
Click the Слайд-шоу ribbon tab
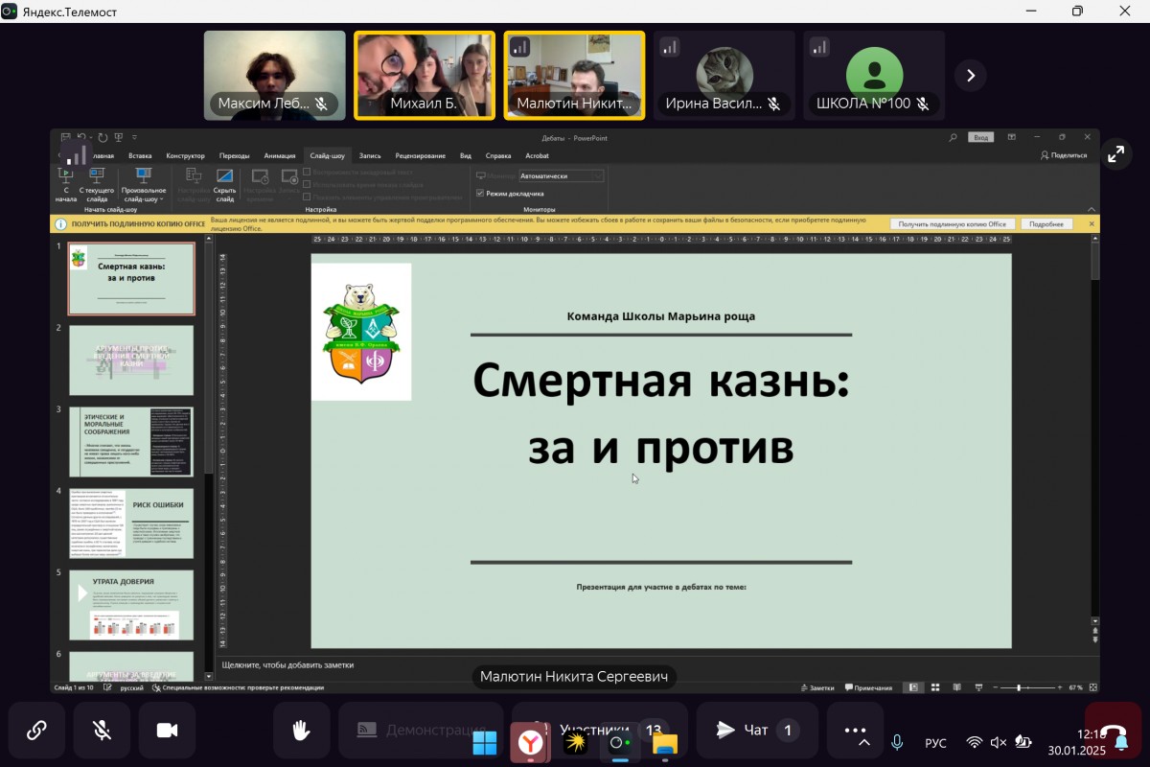pos(328,155)
